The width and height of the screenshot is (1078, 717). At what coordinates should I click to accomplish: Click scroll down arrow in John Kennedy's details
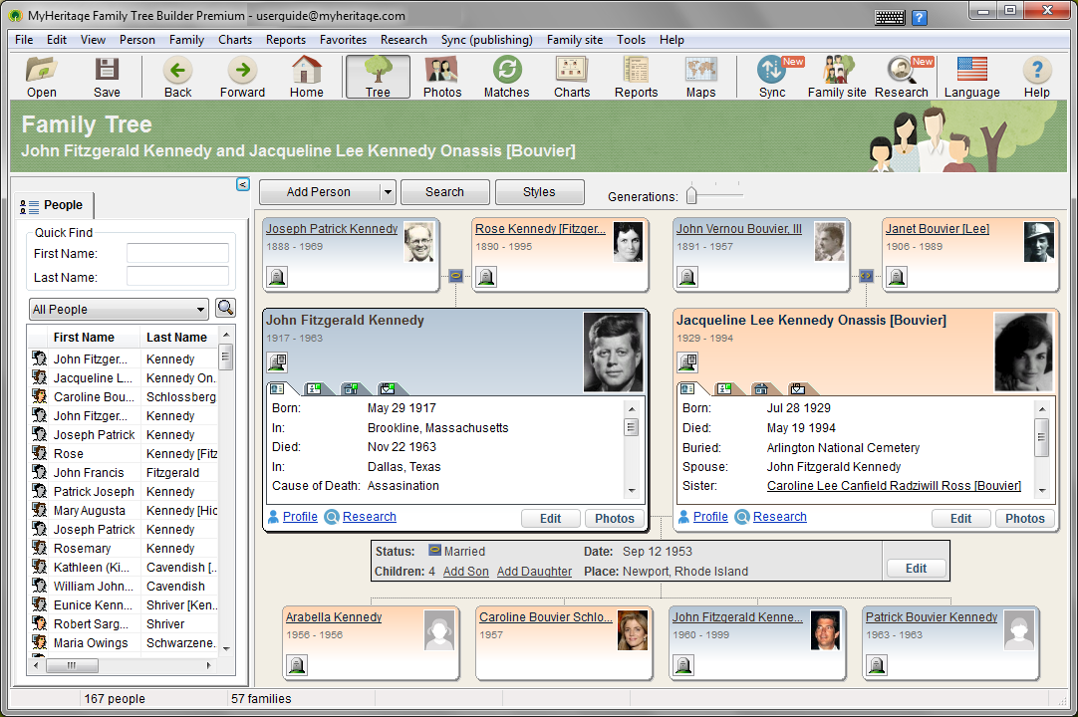[631, 491]
